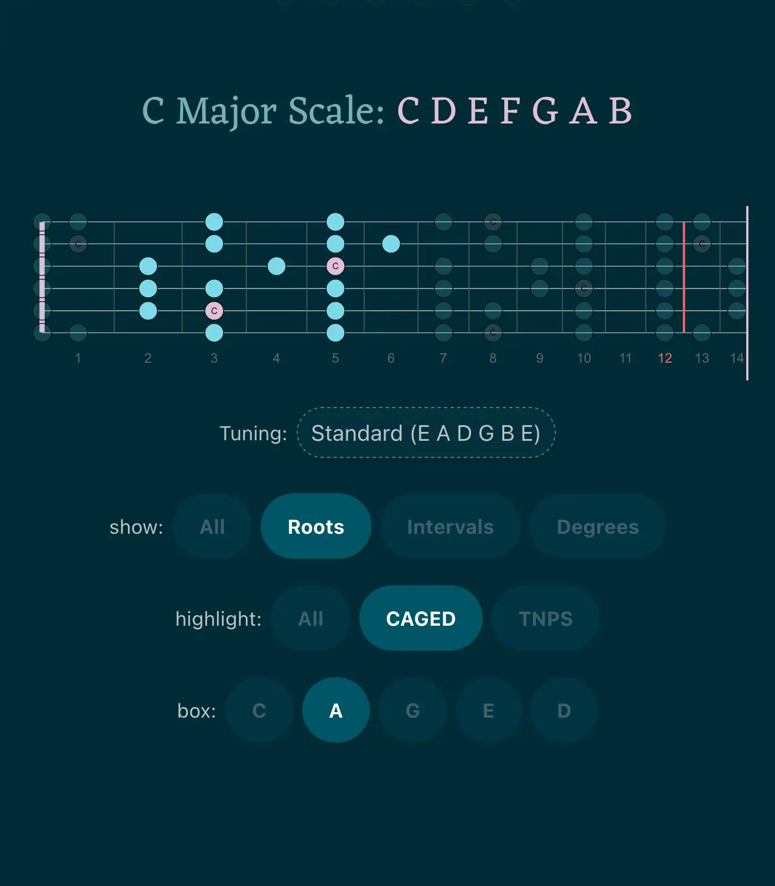The image size is (775, 886).
Task: Click the faded C marker at fret 1
Action: click(78, 243)
